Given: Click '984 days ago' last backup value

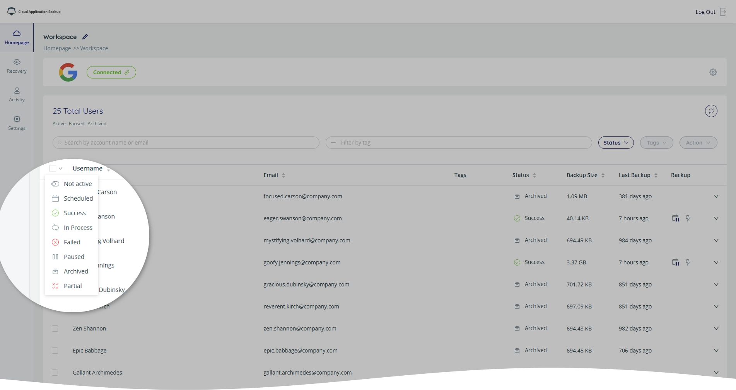Looking at the screenshot, I should 635,240.
